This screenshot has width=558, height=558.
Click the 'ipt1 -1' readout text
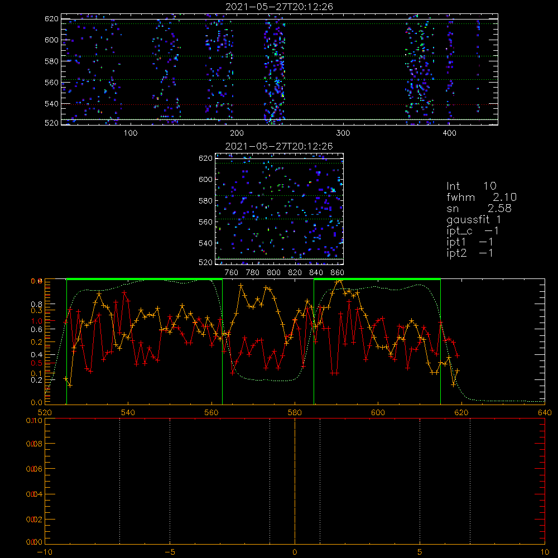pos(470,242)
